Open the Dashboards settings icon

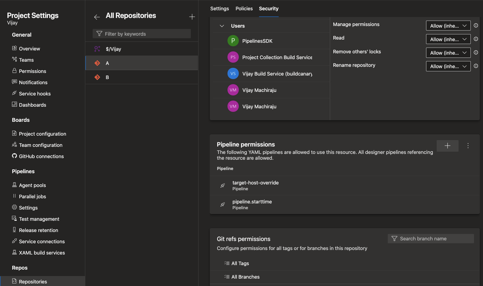pos(14,105)
